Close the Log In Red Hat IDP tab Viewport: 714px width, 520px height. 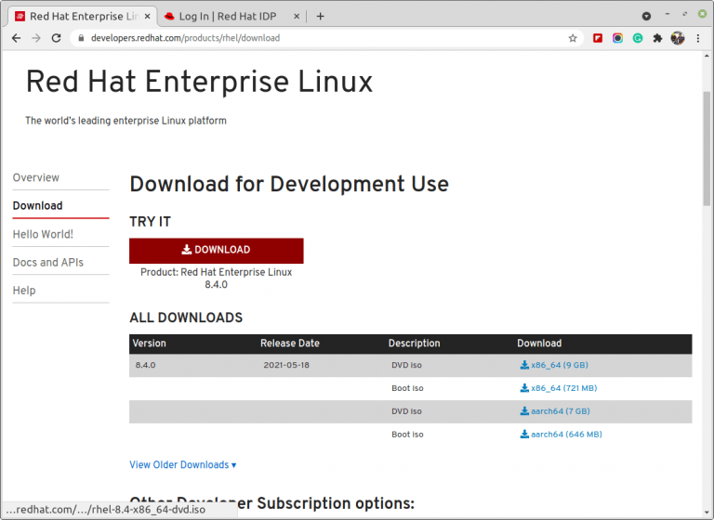pyautogui.click(x=297, y=17)
